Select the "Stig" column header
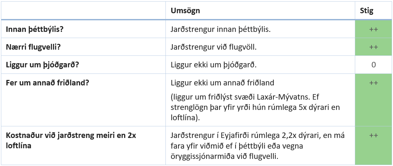Image resolution: width=393 pixels, height=166 pixels. 366,11
